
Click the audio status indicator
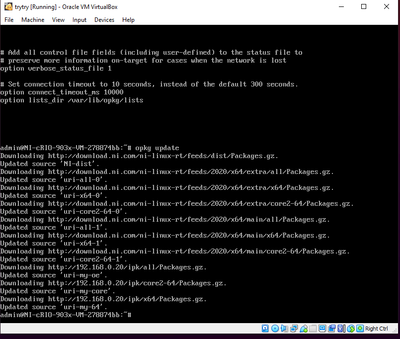pos(284,329)
